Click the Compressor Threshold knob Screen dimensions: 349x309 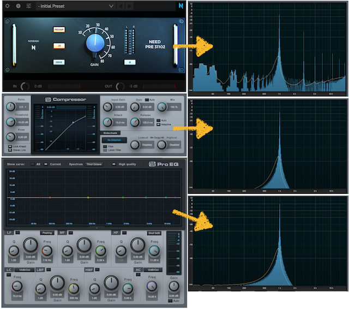[x=10, y=122]
